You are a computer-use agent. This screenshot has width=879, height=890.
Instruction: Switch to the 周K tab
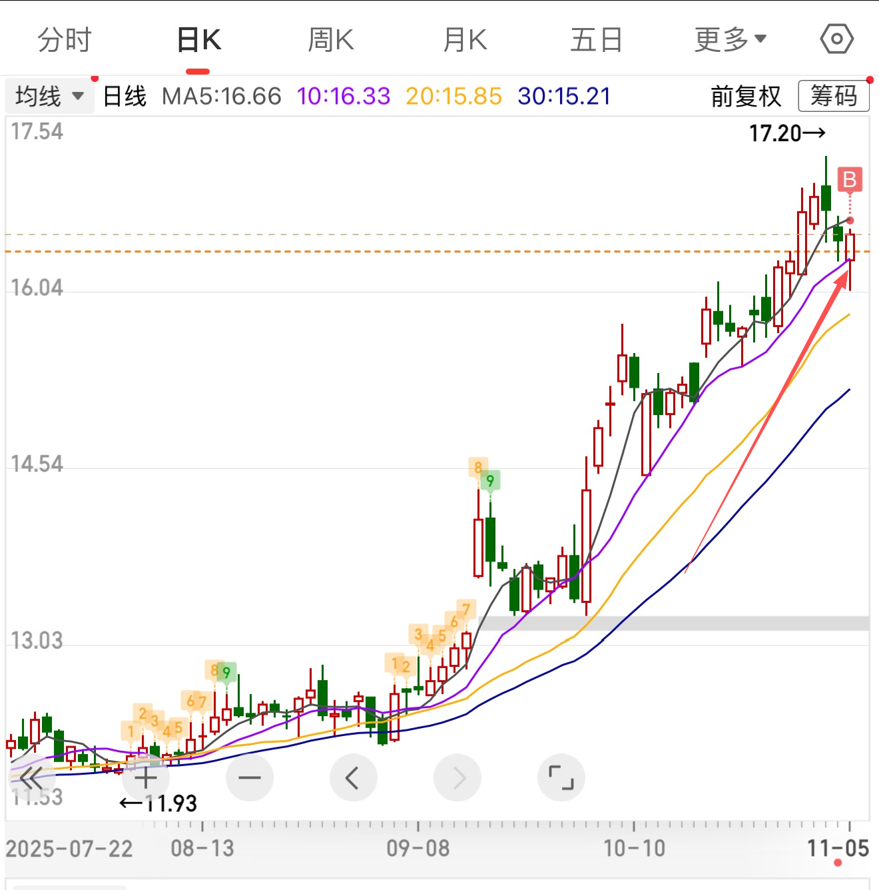(331, 40)
